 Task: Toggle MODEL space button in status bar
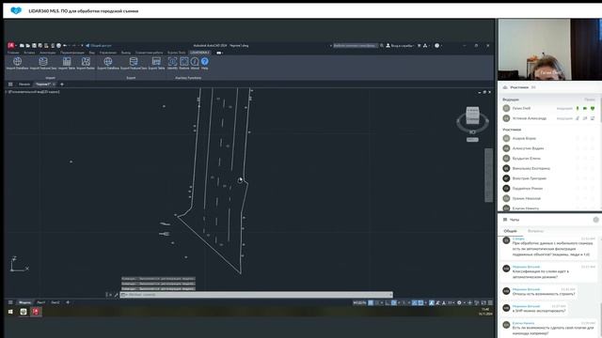coord(359,302)
